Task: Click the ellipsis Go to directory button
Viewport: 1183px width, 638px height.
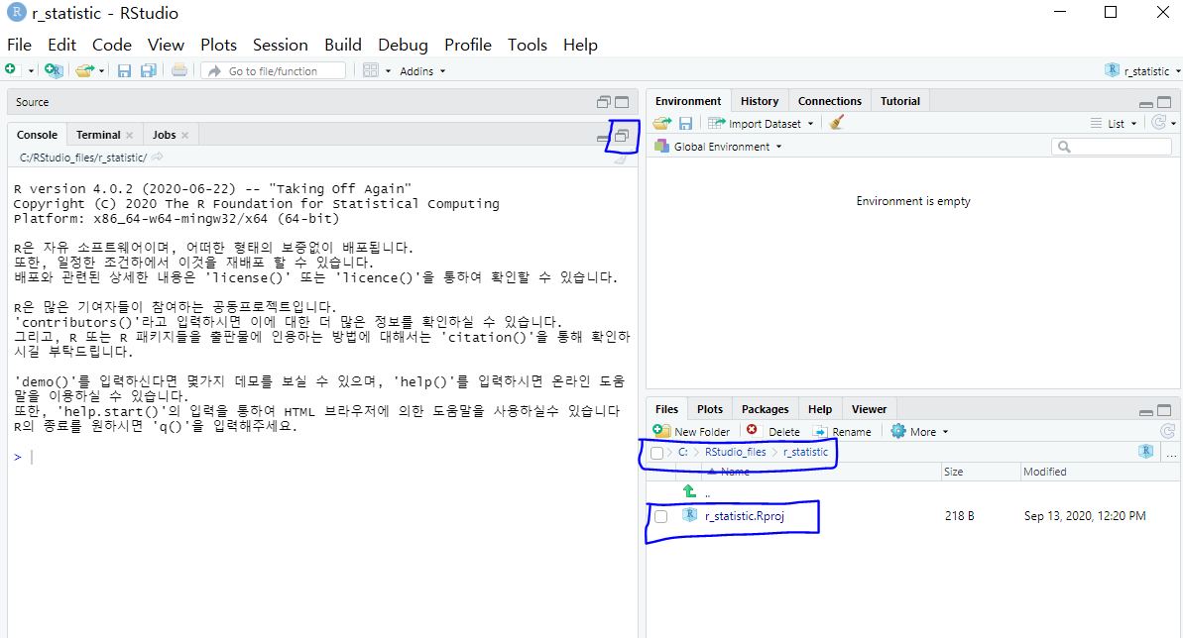Action: click(x=1171, y=455)
